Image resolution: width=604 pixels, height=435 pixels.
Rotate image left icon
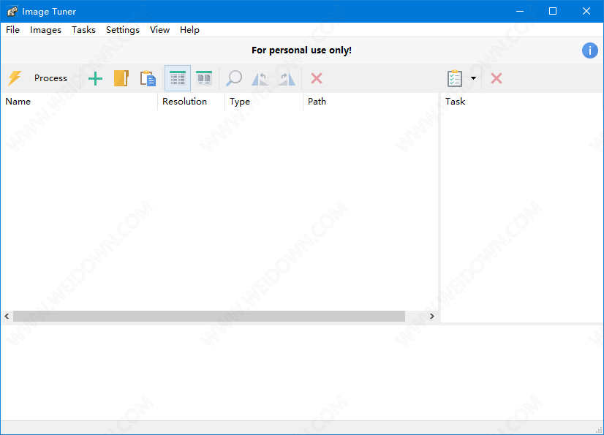coord(260,79)
